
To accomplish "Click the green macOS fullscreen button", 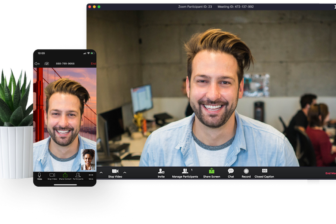I will pos(99,7).
